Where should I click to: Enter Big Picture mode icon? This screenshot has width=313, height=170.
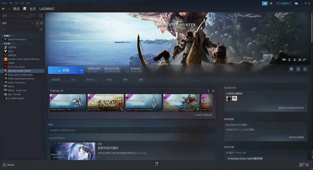296,3
